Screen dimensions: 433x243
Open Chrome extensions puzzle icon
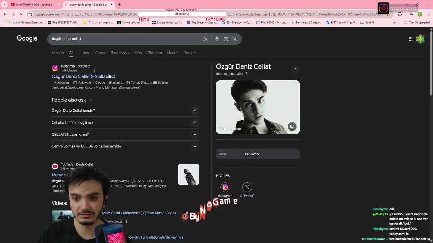tap(400, 14)
